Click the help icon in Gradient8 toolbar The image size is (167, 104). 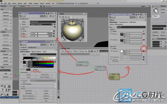coord(56,44)
